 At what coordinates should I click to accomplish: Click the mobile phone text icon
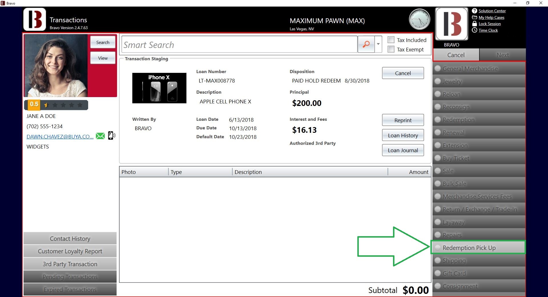pos(111,135)
